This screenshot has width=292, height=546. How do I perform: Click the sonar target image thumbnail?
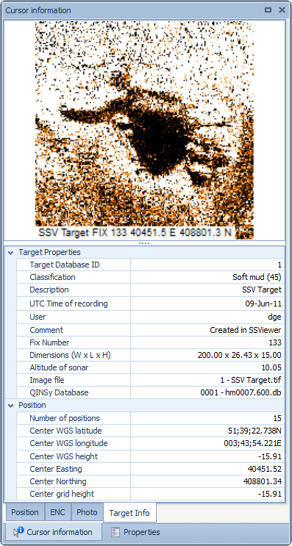click(144, 130)
